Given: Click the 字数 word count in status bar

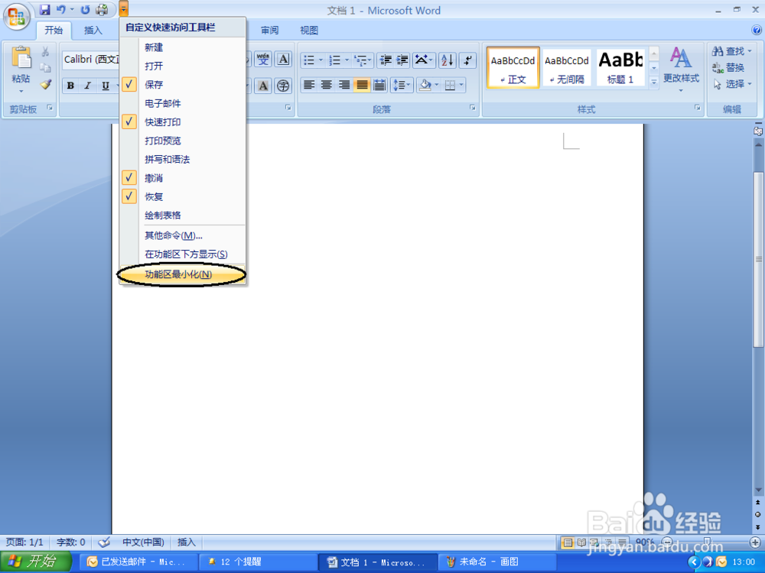Looking at the screenshot, I should pyautogui.click(x=70, y=542).
